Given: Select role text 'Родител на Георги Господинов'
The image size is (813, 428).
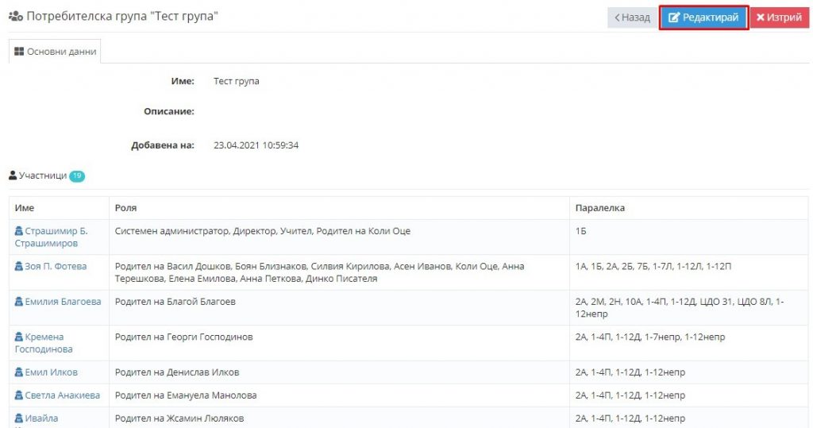Looking at the screenshot, I should [x=183, y=337].
